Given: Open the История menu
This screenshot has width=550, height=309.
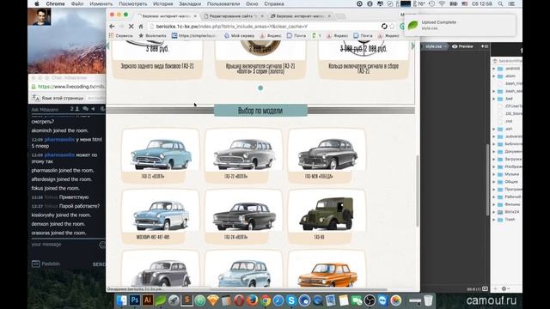Looking at the screenshot, I should pos(162,3).
